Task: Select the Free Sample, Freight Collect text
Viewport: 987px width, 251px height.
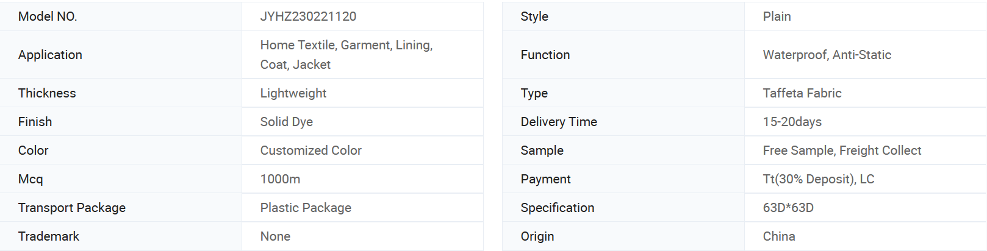Action: point(842,150)
